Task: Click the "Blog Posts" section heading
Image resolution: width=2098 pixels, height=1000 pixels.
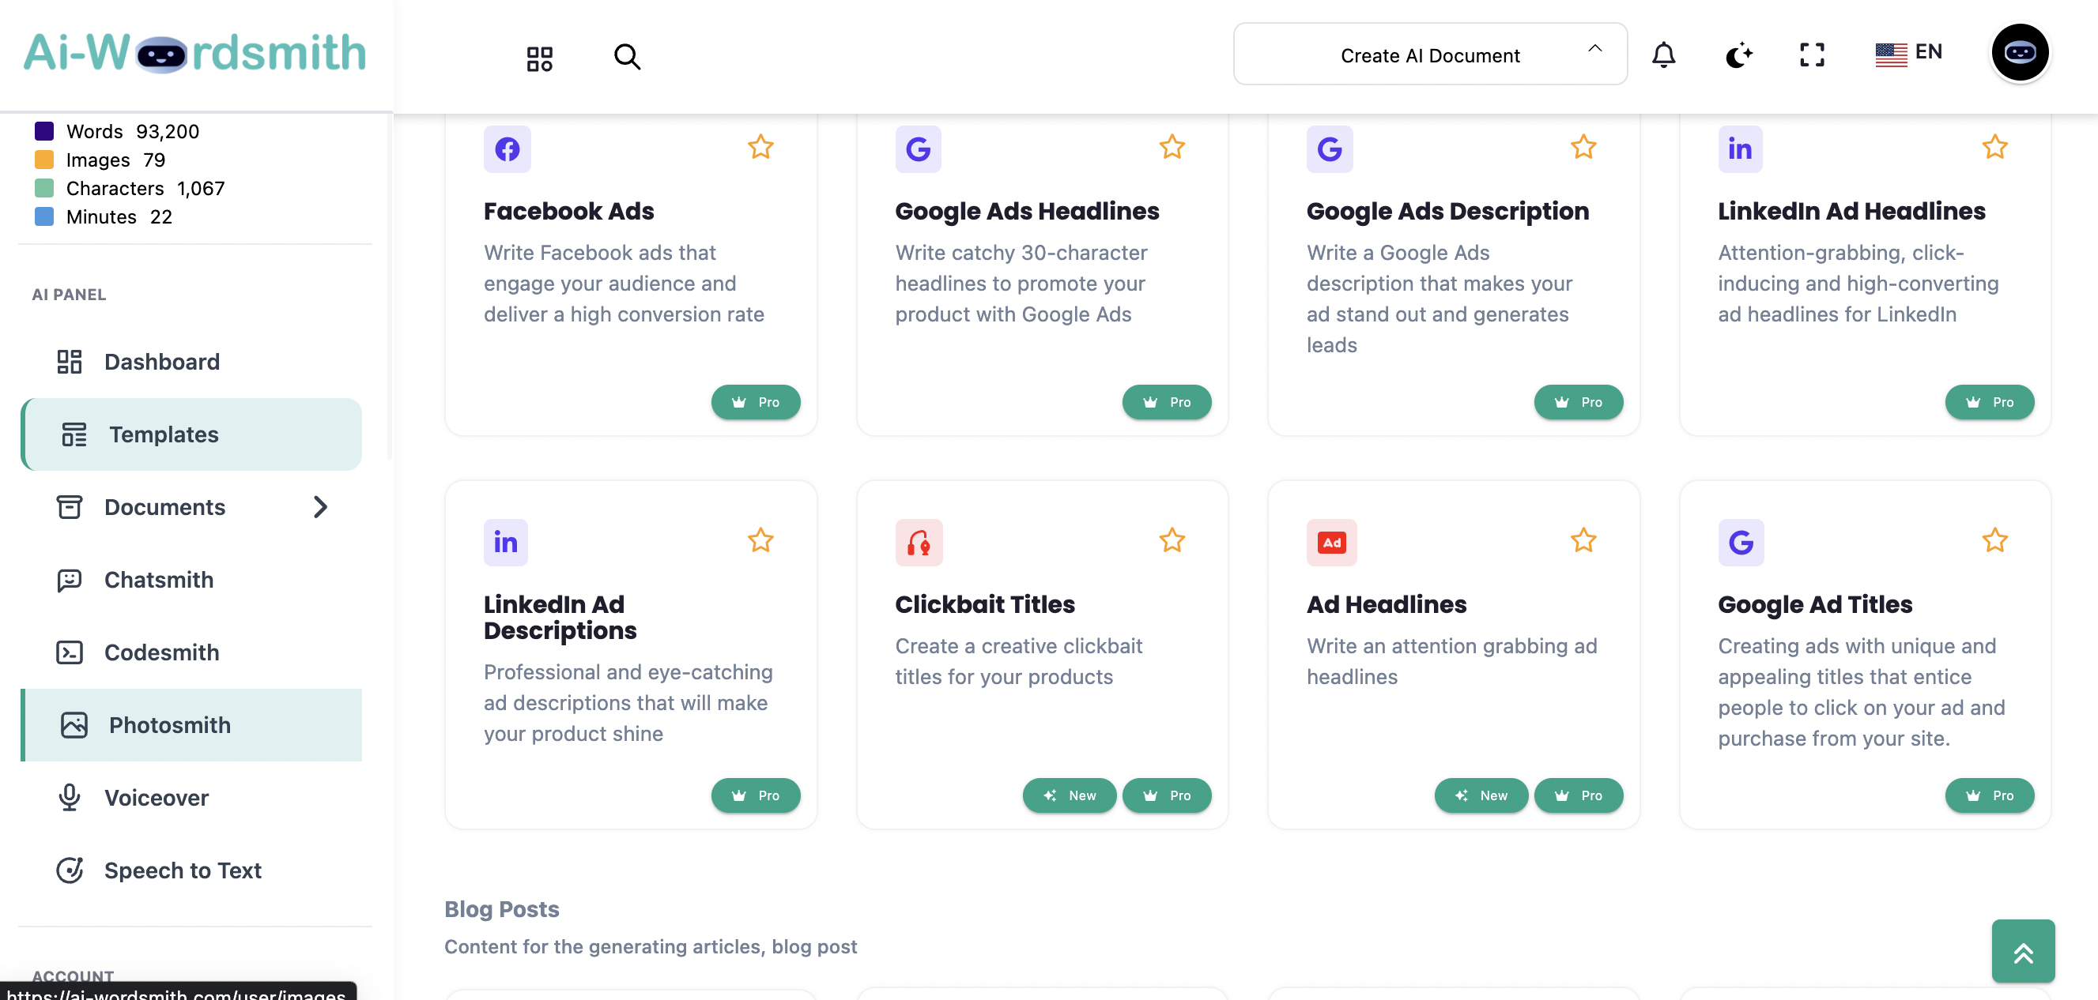Action: pyautogui.click(x=501, y=909)
